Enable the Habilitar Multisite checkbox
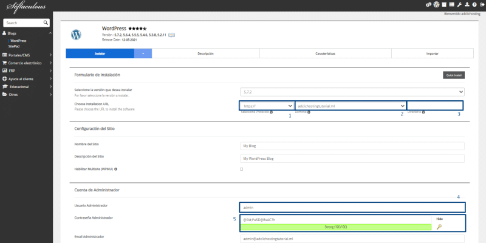The image size is (486, 243). pos(241,169)
